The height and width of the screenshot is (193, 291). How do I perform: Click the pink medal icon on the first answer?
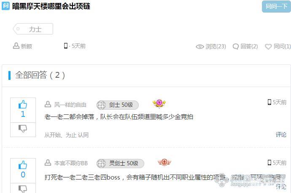(x=159, y=103)
